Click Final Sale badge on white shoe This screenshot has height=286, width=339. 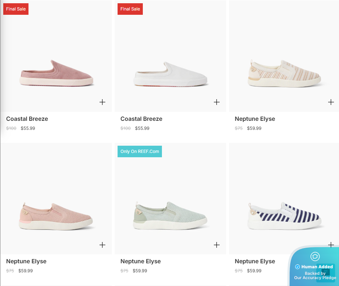click(130, 9)
